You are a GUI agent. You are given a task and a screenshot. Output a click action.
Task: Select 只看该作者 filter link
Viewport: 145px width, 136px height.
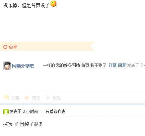point(55,111)
